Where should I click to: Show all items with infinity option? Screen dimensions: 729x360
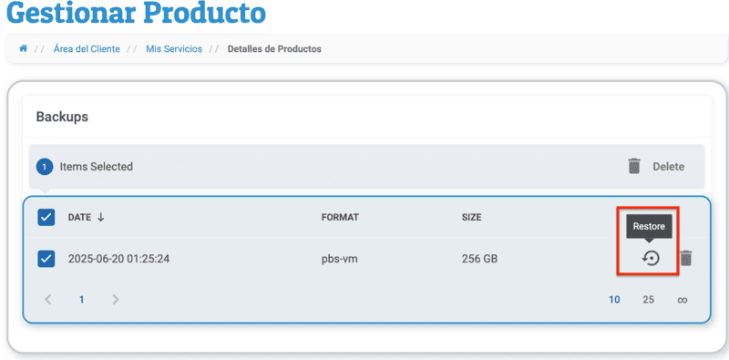[682, 300]
